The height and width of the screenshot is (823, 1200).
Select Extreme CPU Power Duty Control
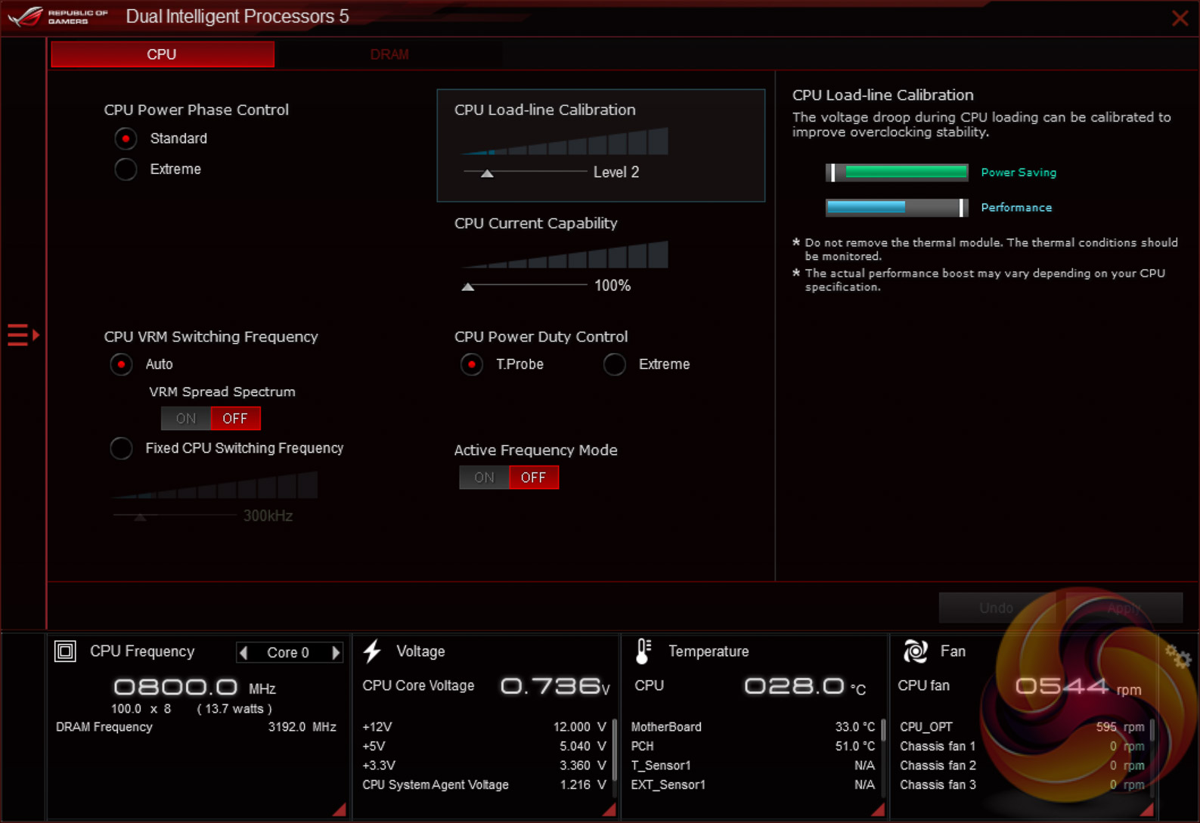tap(615, 364)
